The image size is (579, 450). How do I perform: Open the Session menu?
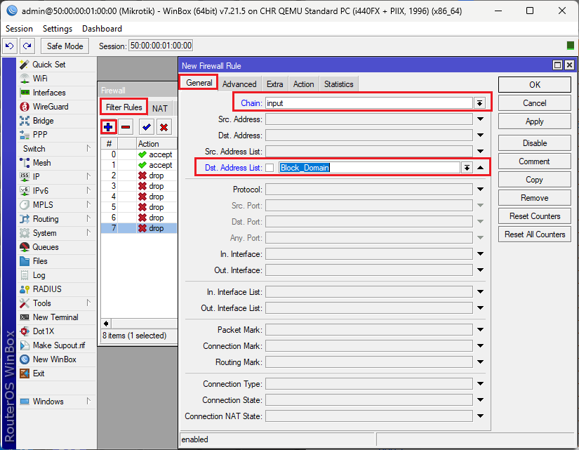pyautogui.click(x=19, y=29)
